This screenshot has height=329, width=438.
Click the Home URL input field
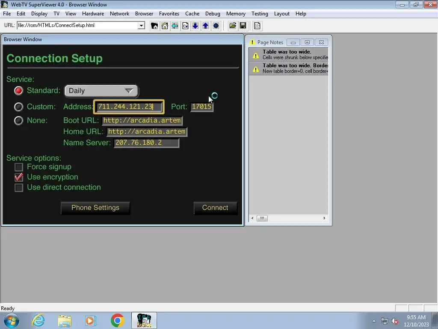[x=147, y=132]
